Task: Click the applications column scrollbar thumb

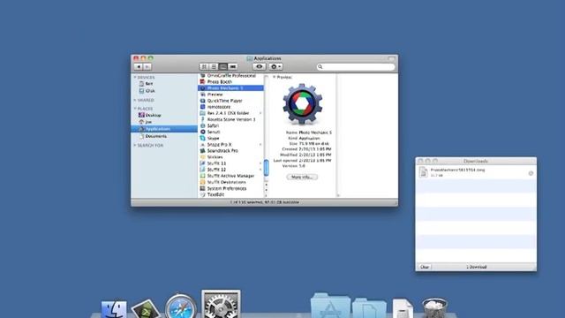Action: (267, 168)
